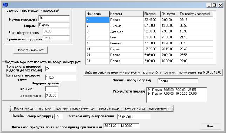Click the Записати відомості button
Viewport: 226px width, 133px height.
[x=30, y=50]
